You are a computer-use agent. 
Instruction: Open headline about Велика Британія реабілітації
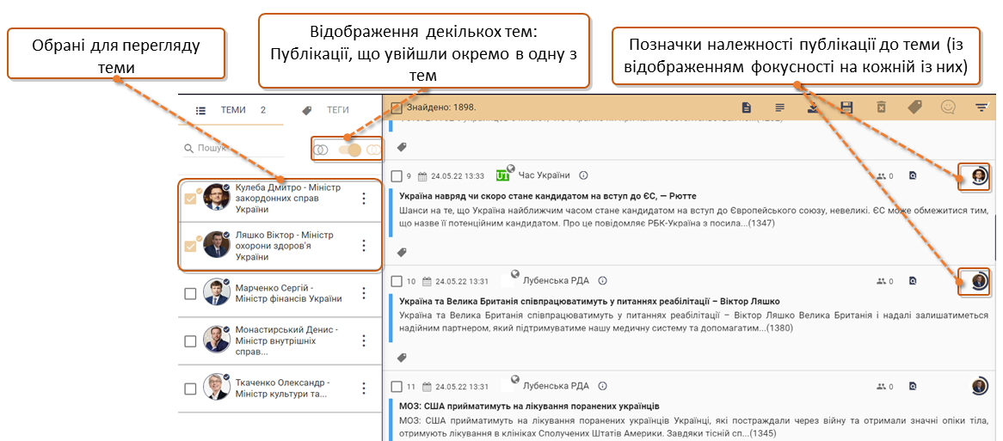589,301
